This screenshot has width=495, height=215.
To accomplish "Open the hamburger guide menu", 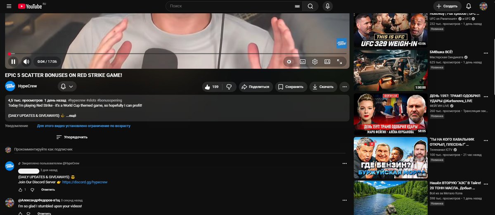I will (x=9, y=6).
